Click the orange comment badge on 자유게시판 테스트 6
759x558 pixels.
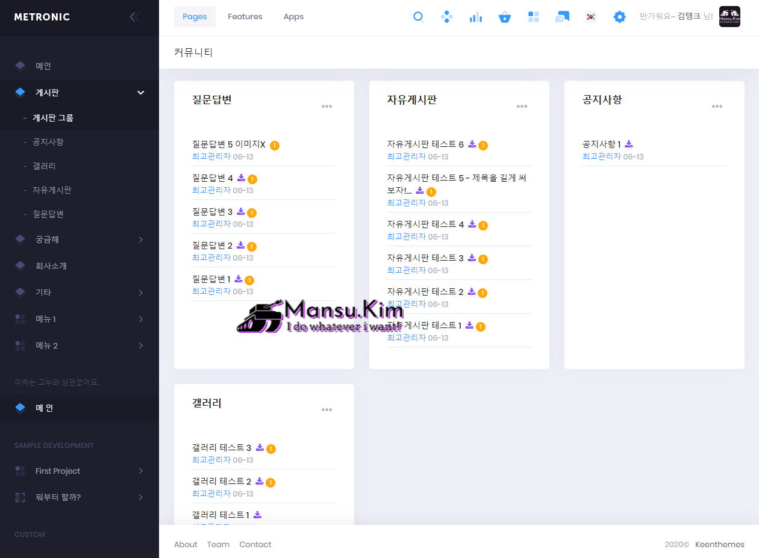483,145
